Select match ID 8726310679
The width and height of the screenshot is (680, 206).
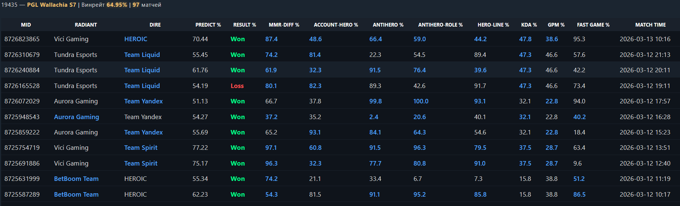click(x=22, y=55)
